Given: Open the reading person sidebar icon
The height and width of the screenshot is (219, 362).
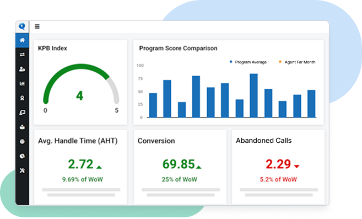Looking at the screenshot, I should 22,127.
